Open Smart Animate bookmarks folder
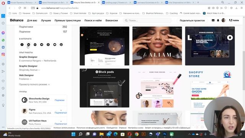The image size is (245, 138). tap(78, 13)
